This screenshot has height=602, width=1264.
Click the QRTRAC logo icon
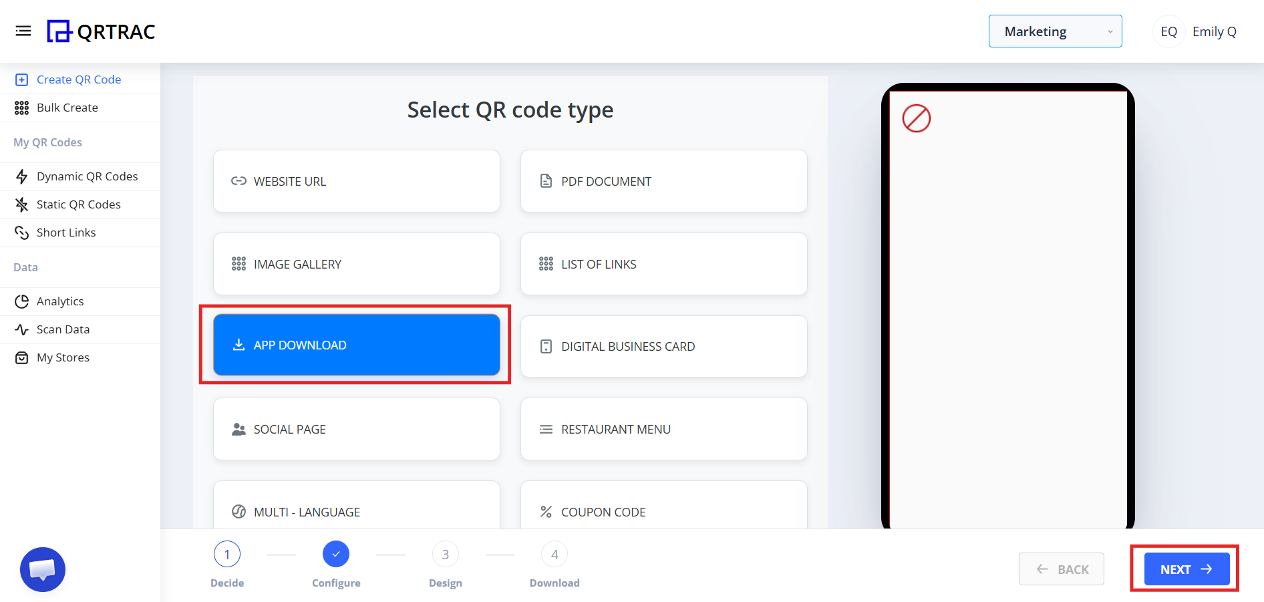(59, 31)
